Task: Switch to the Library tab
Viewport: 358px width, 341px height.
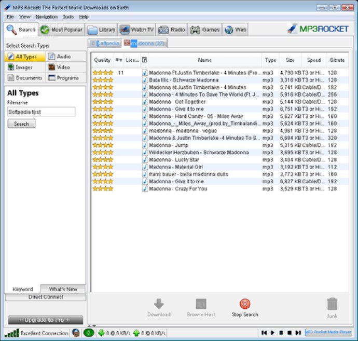Action: pyautogui.click(x=101, y=30)
